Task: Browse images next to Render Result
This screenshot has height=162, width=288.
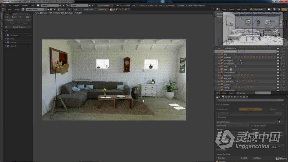Action: [23, 10]
